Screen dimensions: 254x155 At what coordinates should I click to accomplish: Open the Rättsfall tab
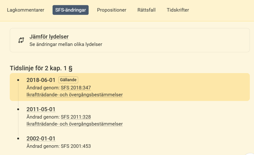146,10
